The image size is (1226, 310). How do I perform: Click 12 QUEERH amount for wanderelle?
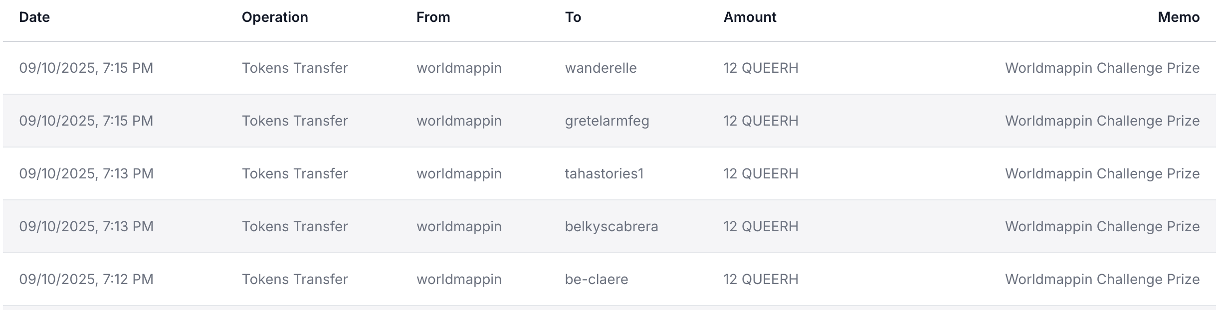coord(761,68)
